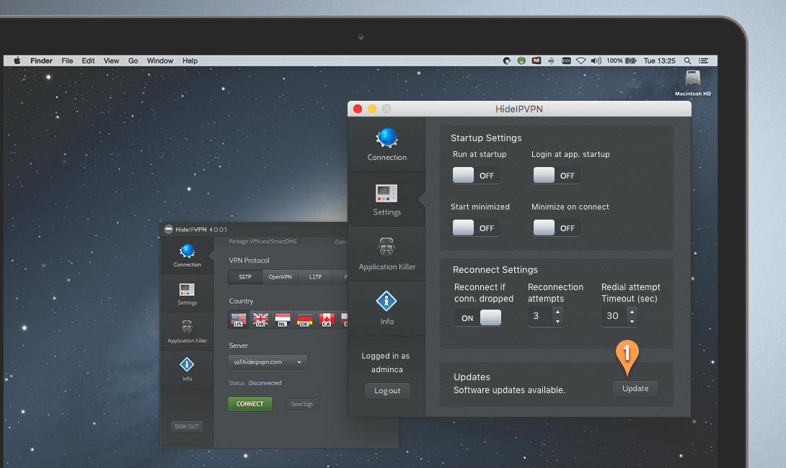
Task: Open Application Killer in back 4.0.0.1 window
Action: click(187, 332)
